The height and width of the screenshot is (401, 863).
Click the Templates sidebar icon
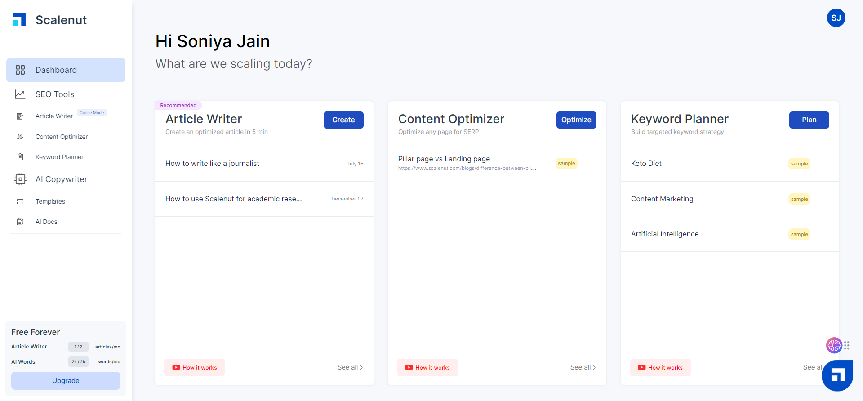point(20,201)
